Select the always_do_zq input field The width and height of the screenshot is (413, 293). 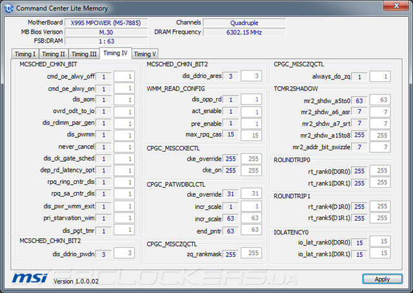380,76
